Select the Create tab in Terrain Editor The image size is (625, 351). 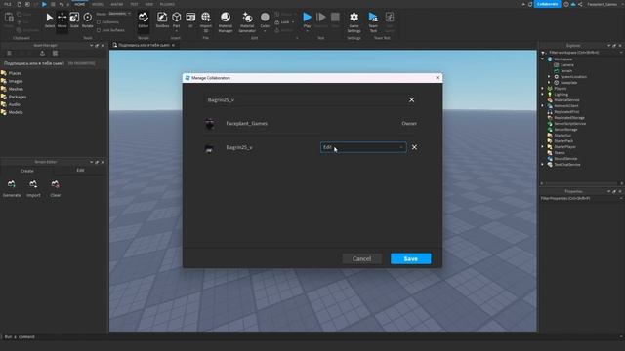coord(27,171)
